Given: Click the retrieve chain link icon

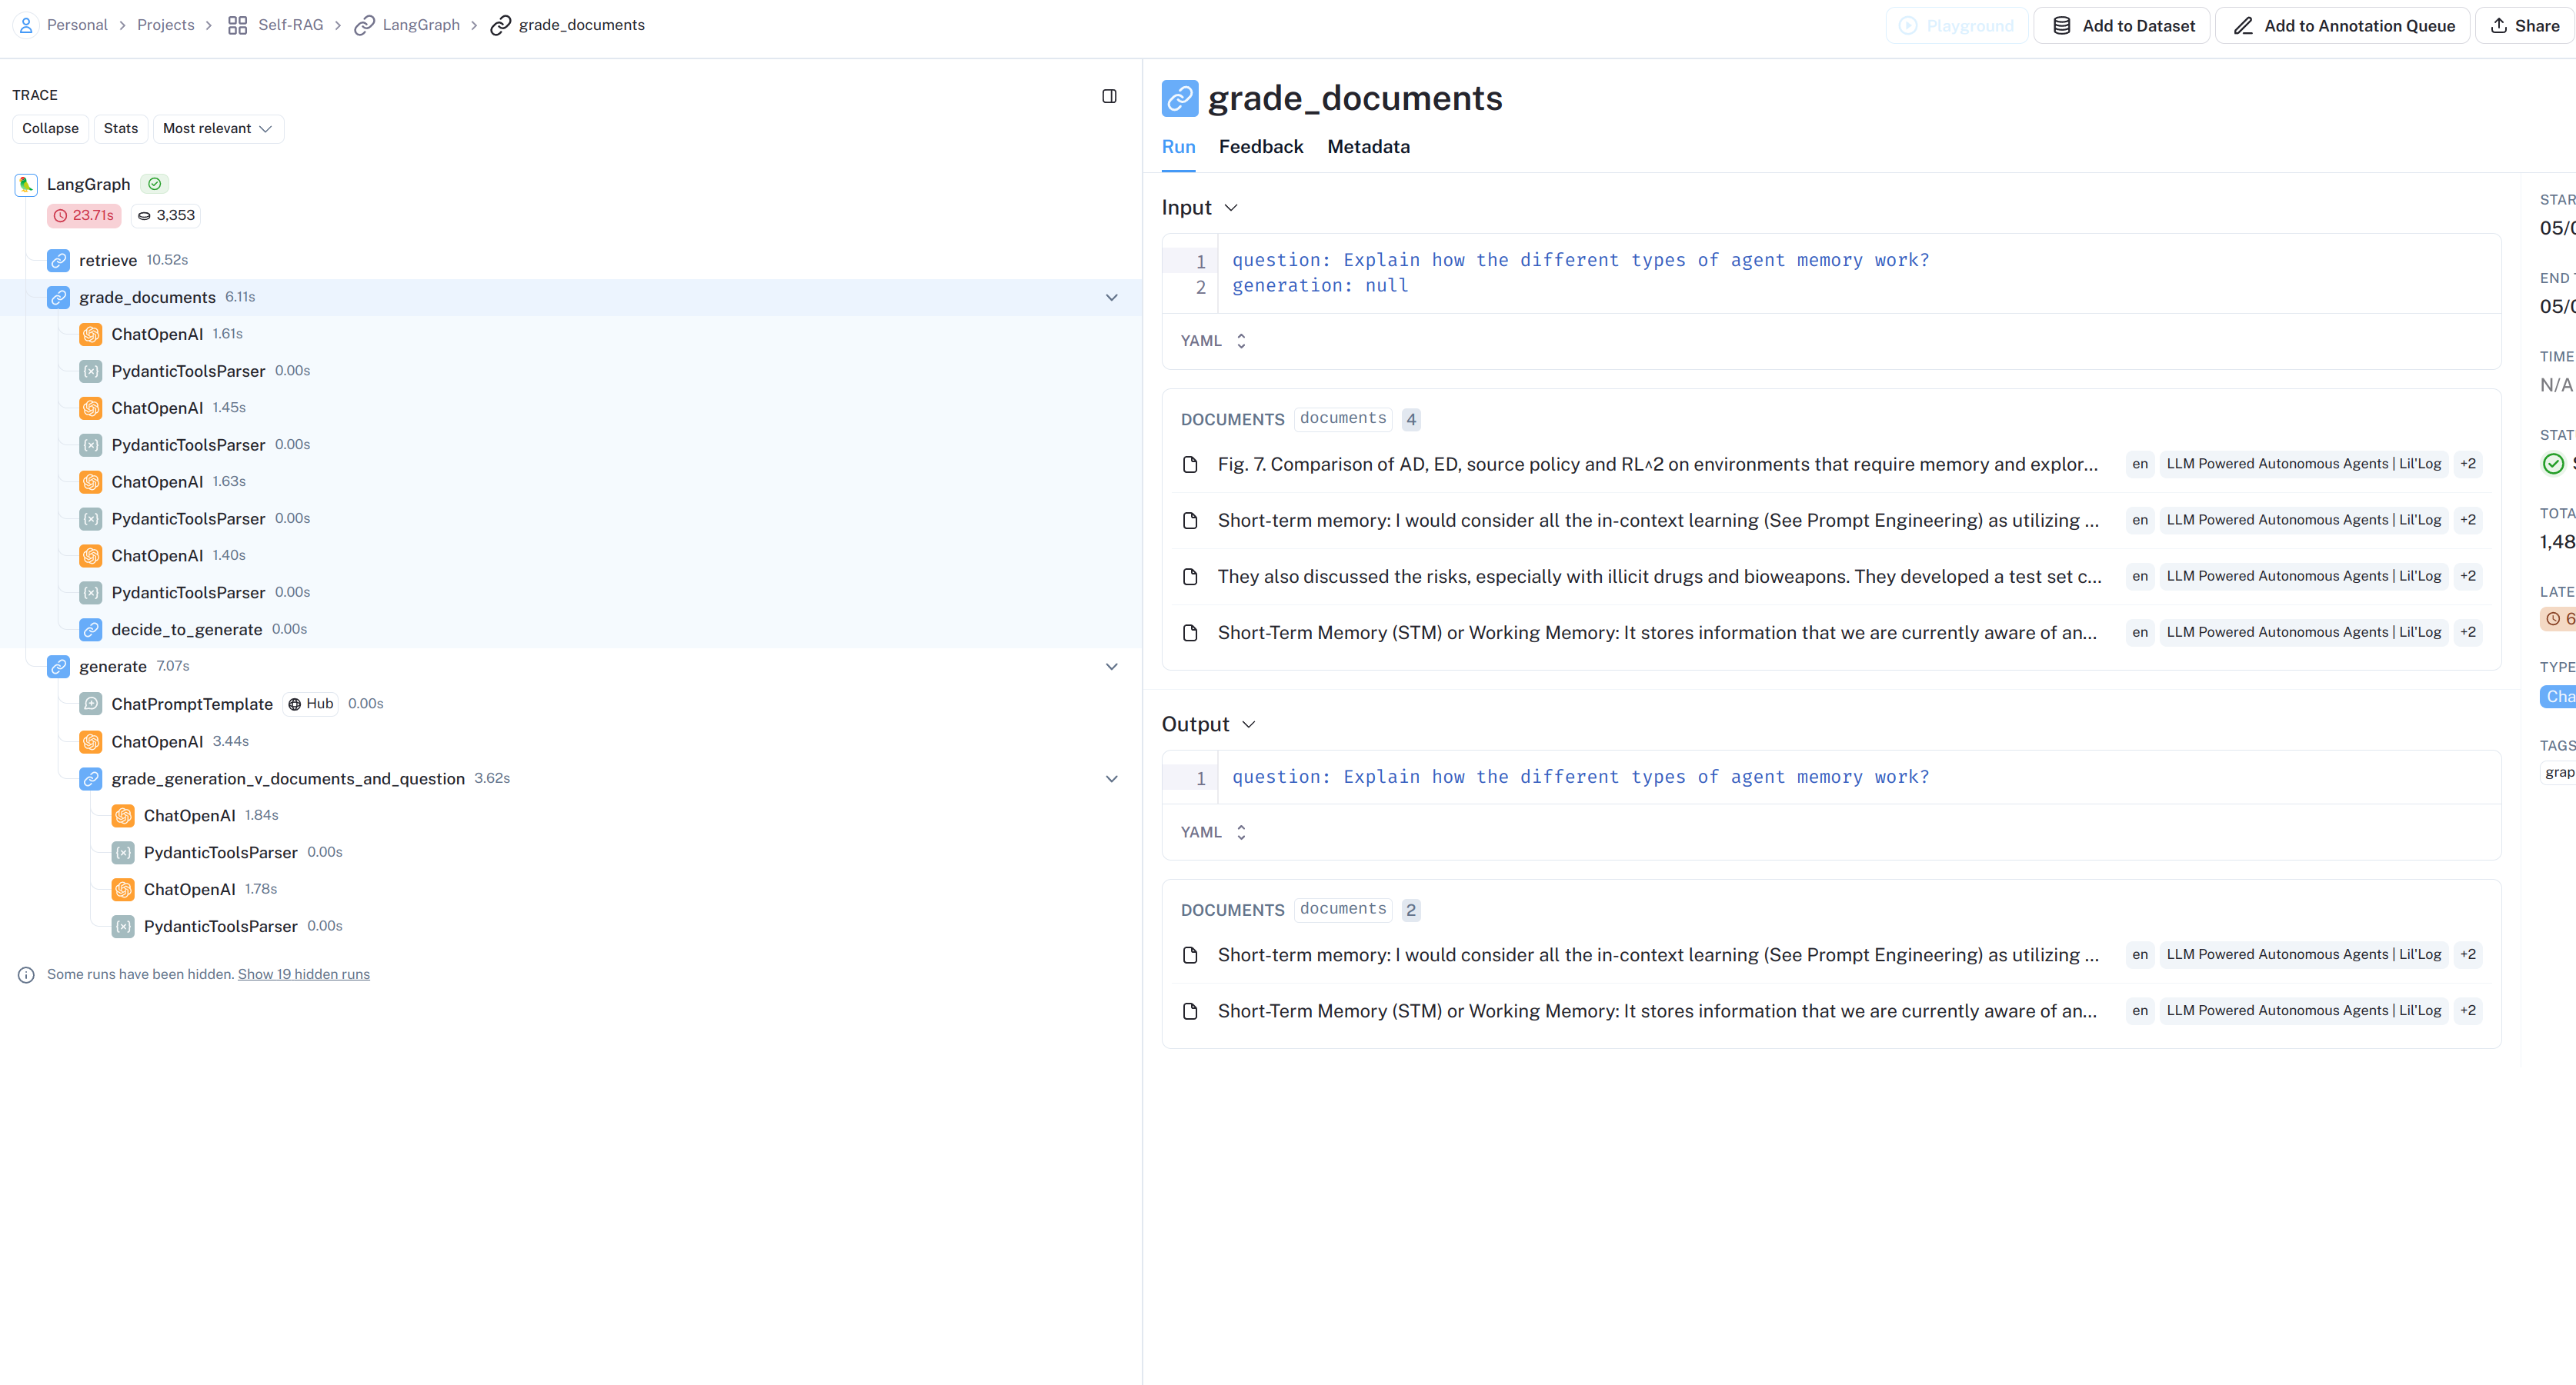Looking at the screenshot, I should (x=59, y=261).
